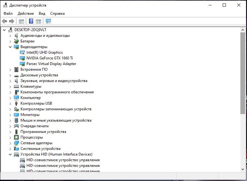The width and height of the screenshot is (247, 181).
Task: Expand the Клавиатуры category
Action: 10,87
